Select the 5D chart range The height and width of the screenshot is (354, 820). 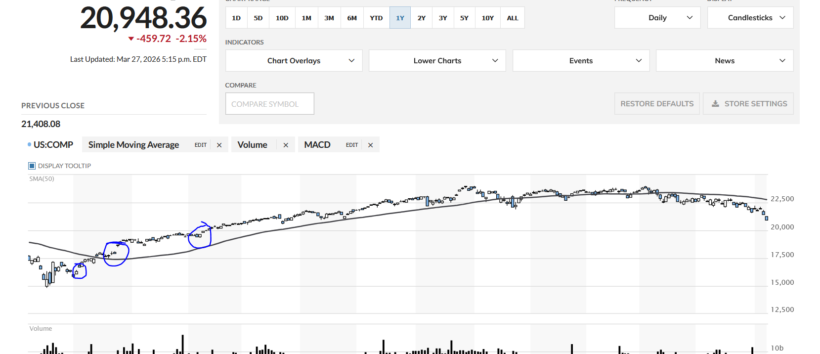point(258,18)
